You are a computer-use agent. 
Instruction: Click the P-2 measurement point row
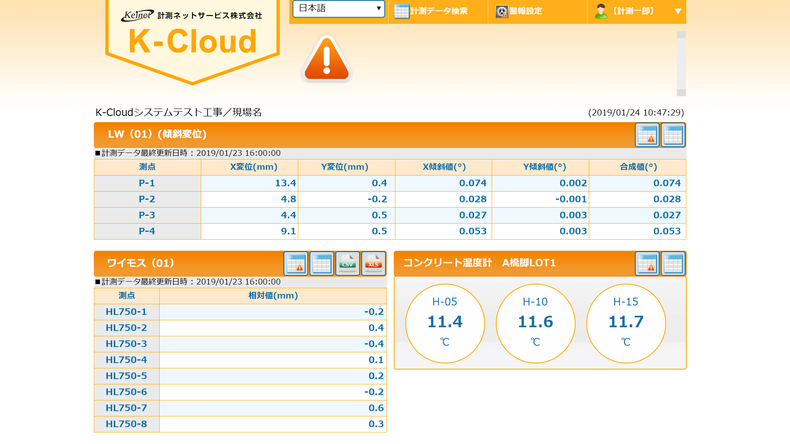tap(390, 199)
